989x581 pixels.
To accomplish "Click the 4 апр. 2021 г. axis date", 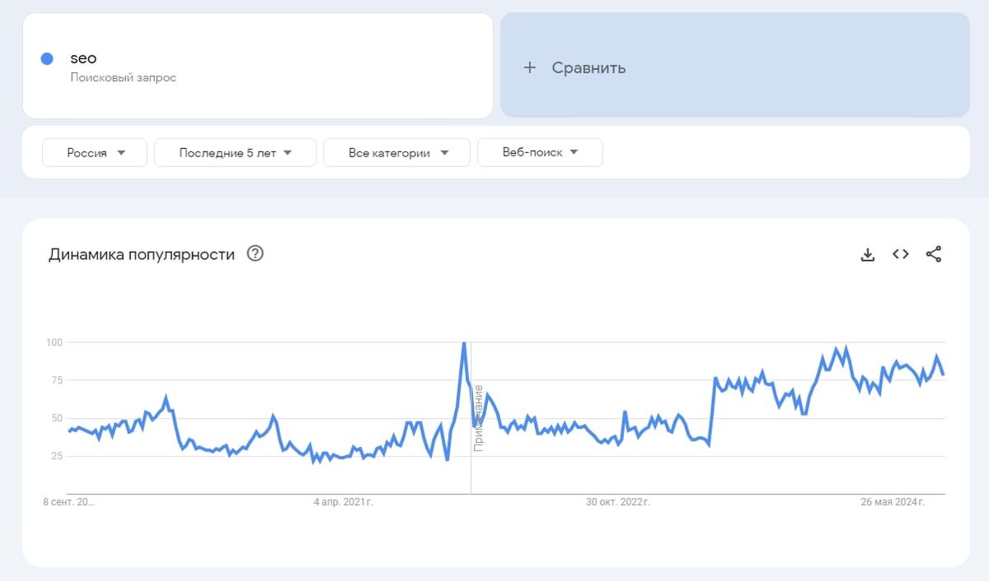I will tap(344, 501).
